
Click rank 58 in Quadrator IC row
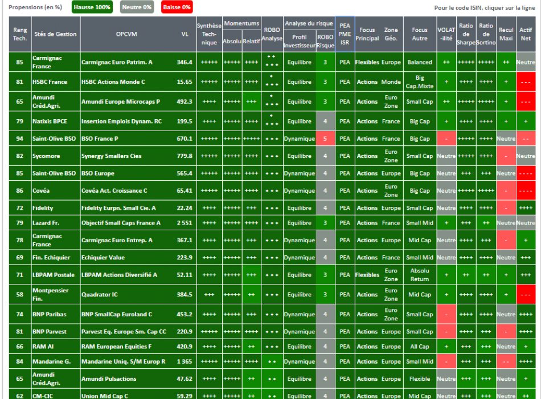pyautogui.click(x=20, y=294)
